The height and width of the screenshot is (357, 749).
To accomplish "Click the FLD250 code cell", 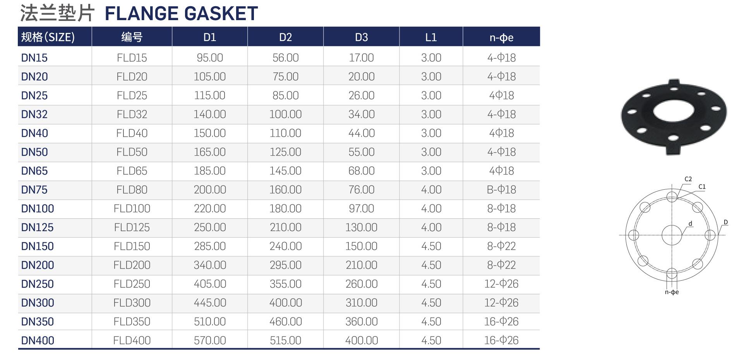I will (x=132, y=284).
